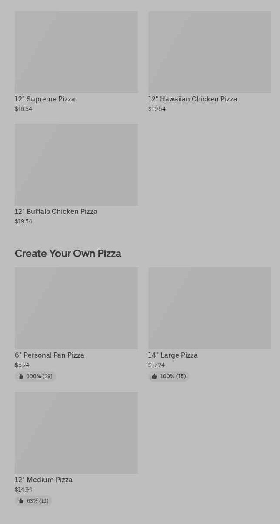
Task: Click the 12" Supreme Pizza title
Action: pos(45,99)
